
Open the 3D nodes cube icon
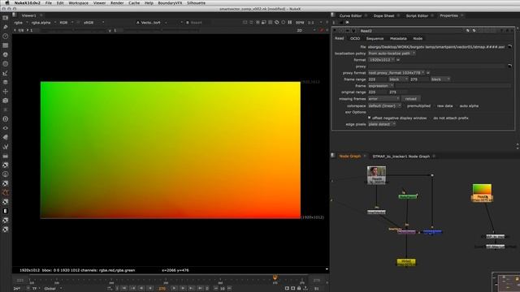pyautogui.click(x=6, y=101)
